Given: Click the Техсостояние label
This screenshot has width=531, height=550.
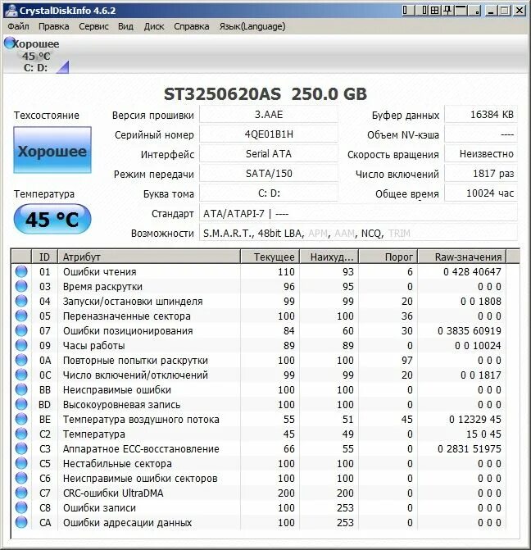Looking at the screenshot, I should click(46, 115).
